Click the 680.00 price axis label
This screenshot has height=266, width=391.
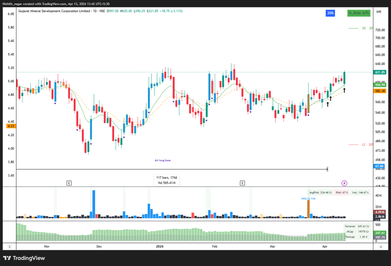380,46
